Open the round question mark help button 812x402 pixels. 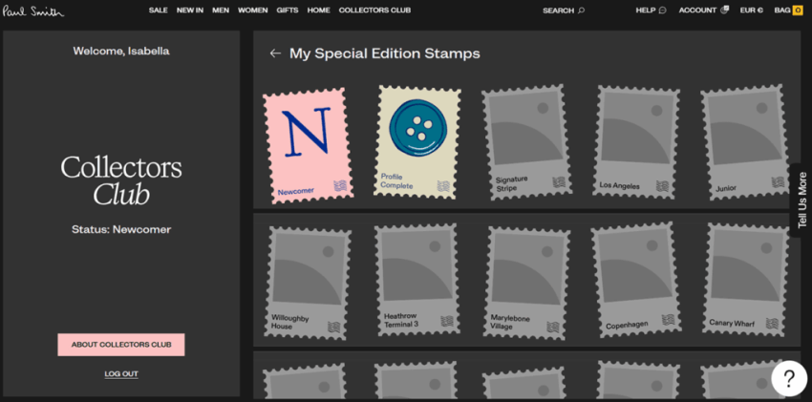pos(789,379)
